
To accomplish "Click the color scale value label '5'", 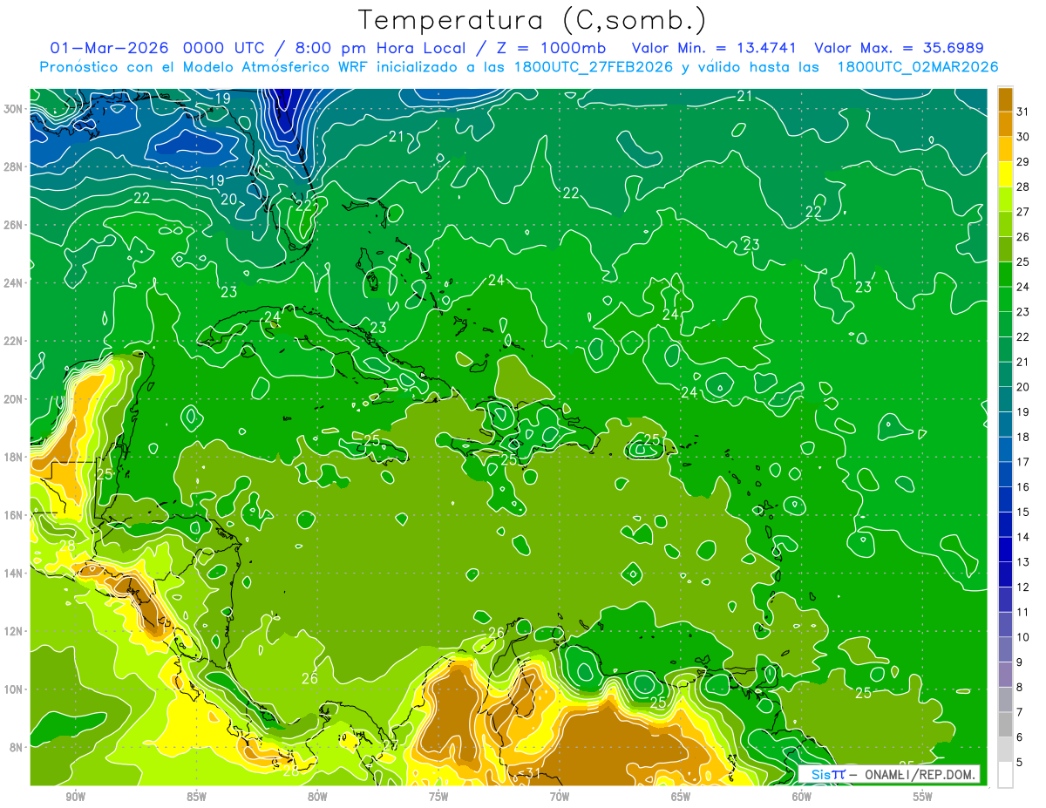I will pos(1020,763).
